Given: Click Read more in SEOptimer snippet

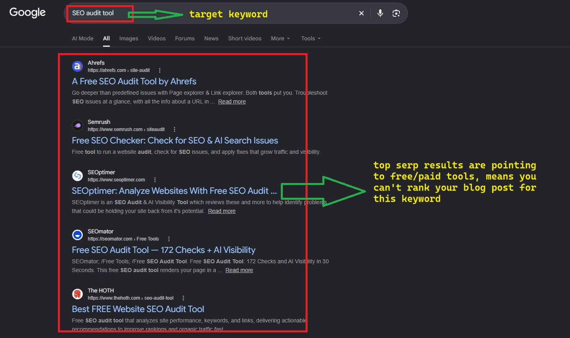Looking at the screenshot, I should (x=222, y=211).
